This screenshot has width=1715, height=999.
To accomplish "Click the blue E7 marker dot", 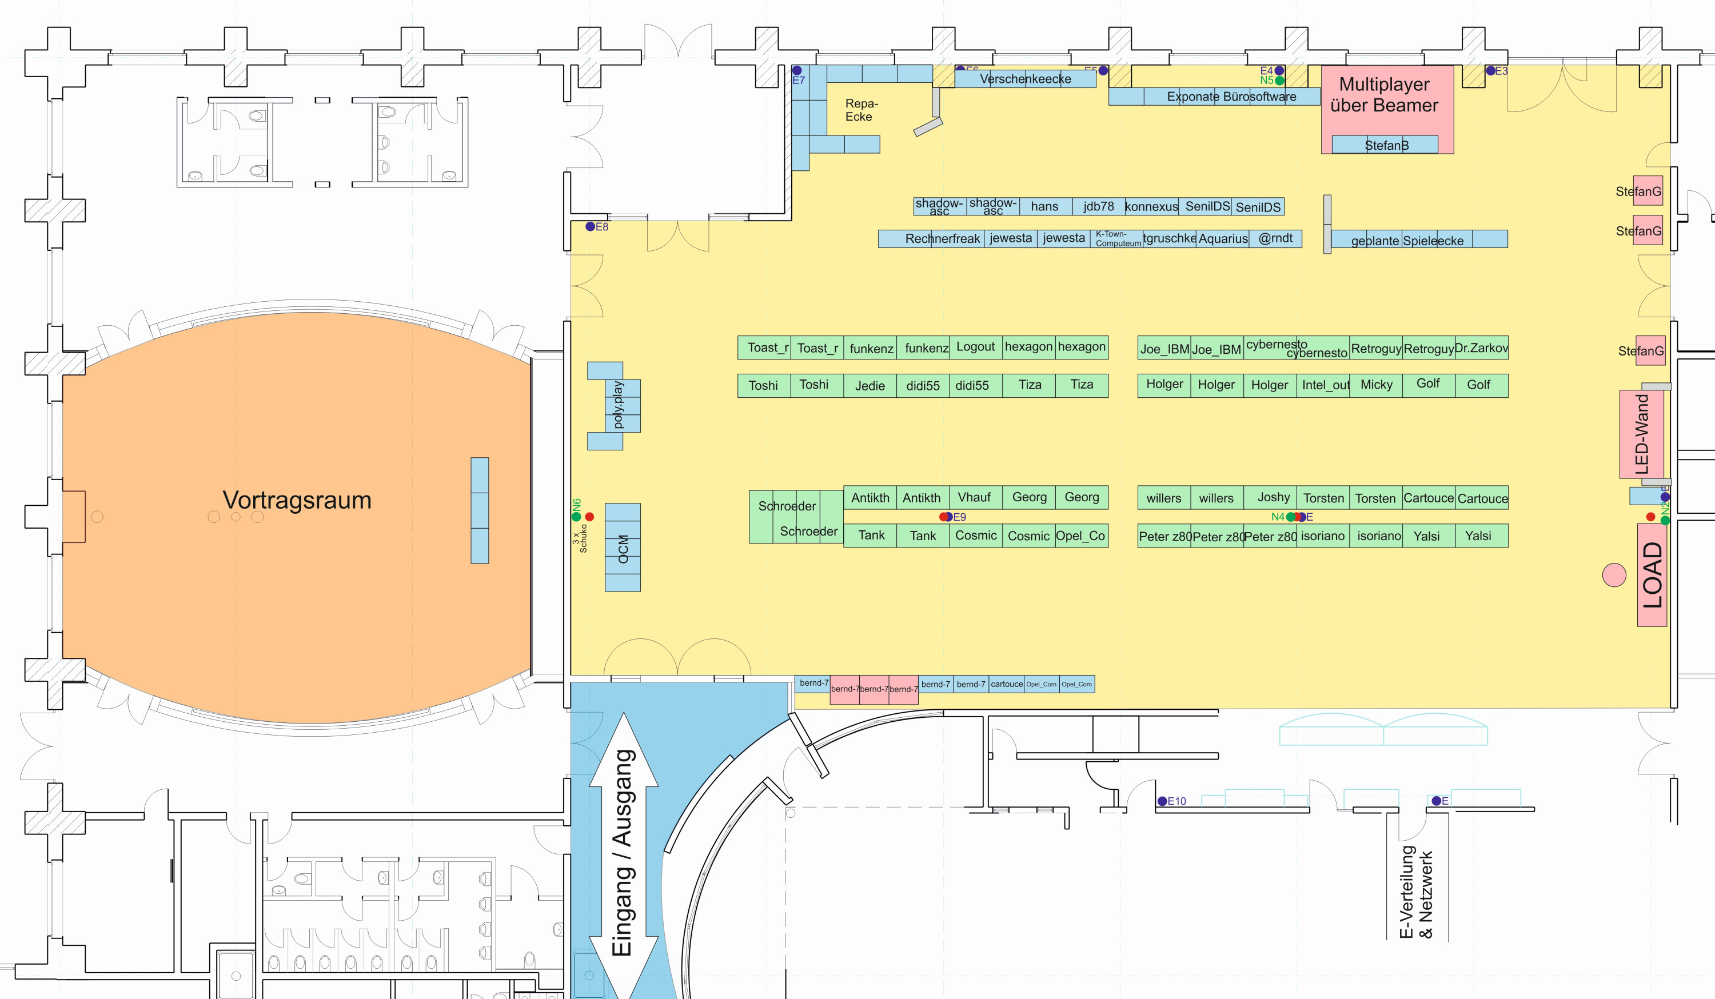I will point(797,70).
